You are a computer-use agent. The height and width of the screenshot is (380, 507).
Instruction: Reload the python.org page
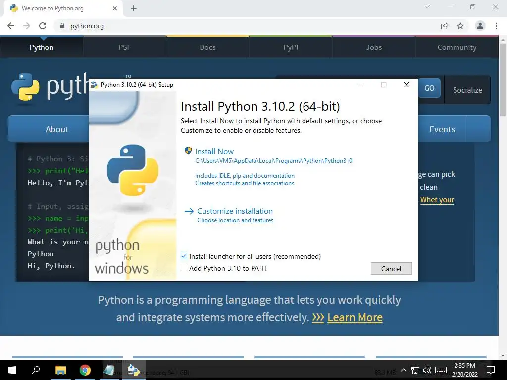click(x=43, y=26)
